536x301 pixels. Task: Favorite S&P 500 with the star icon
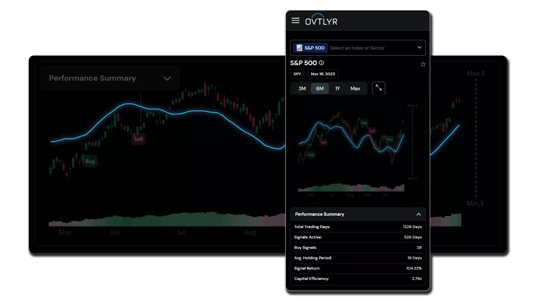tap(423, 64)
